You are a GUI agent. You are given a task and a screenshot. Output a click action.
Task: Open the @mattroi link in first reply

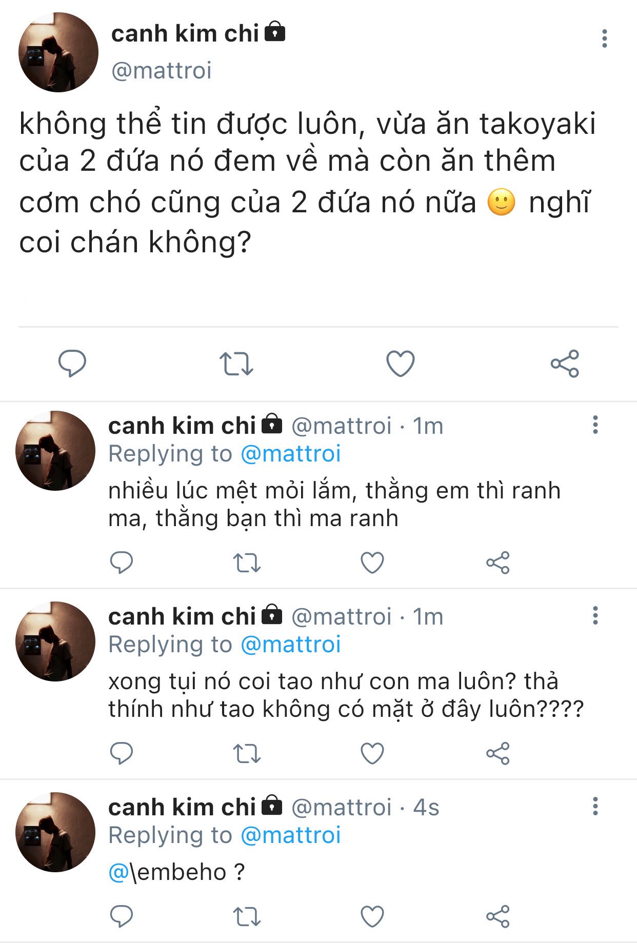pyautogui.click(x=290, y=454)
